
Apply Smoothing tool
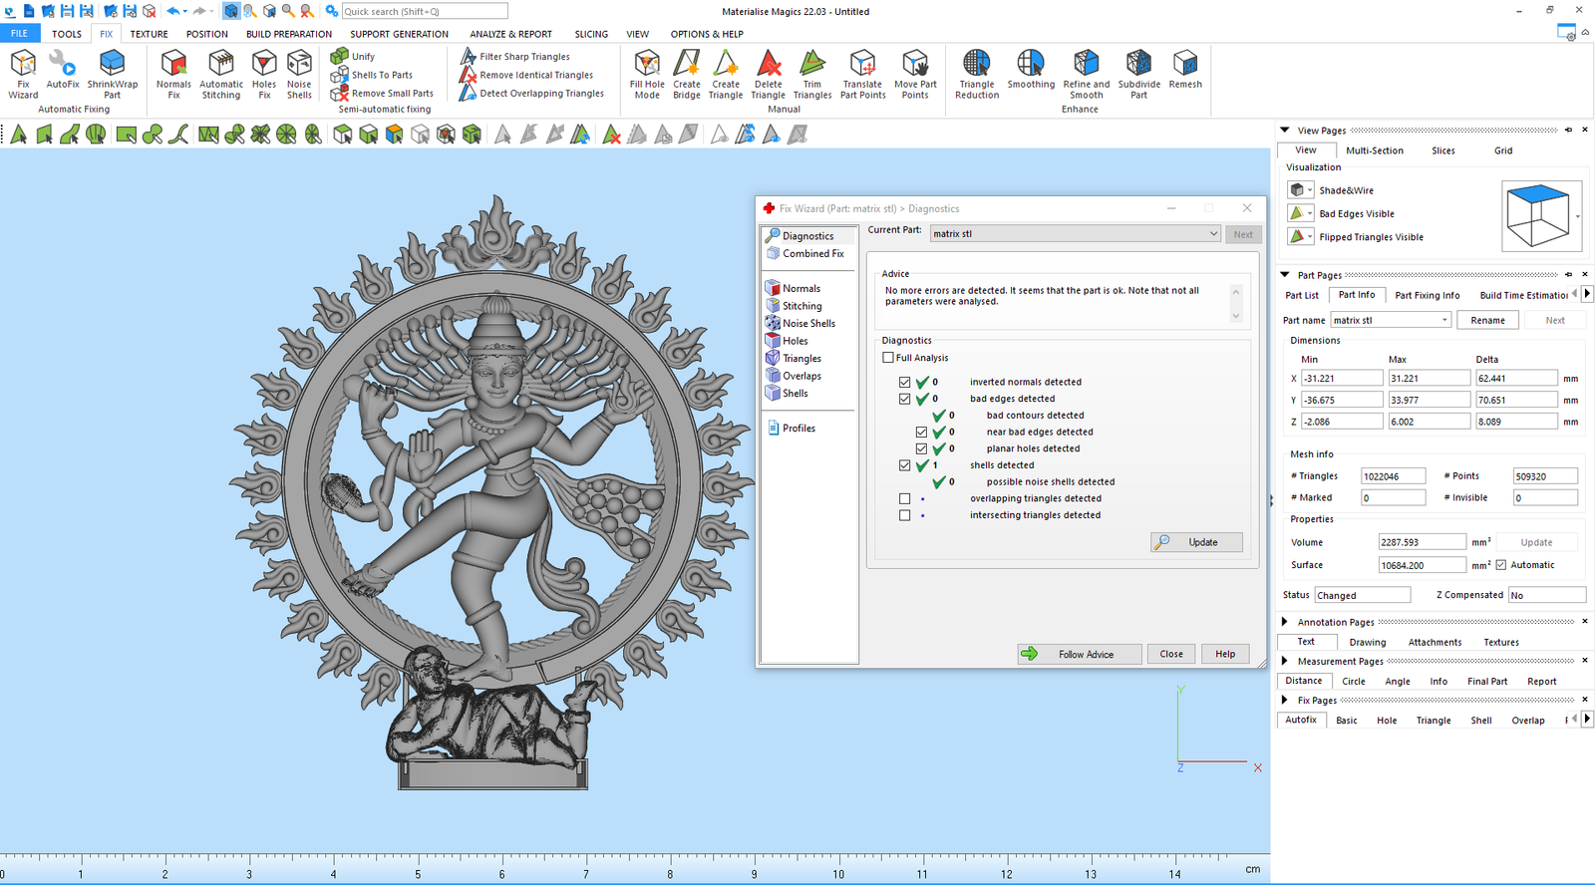point(1031,70)
